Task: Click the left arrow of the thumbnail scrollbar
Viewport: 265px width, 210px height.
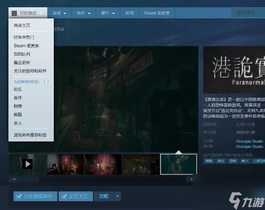Action: pyautogui.click(x=14, y=179)
